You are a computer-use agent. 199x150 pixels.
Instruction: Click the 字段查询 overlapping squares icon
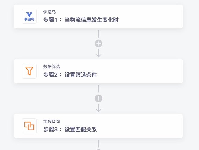29,126
